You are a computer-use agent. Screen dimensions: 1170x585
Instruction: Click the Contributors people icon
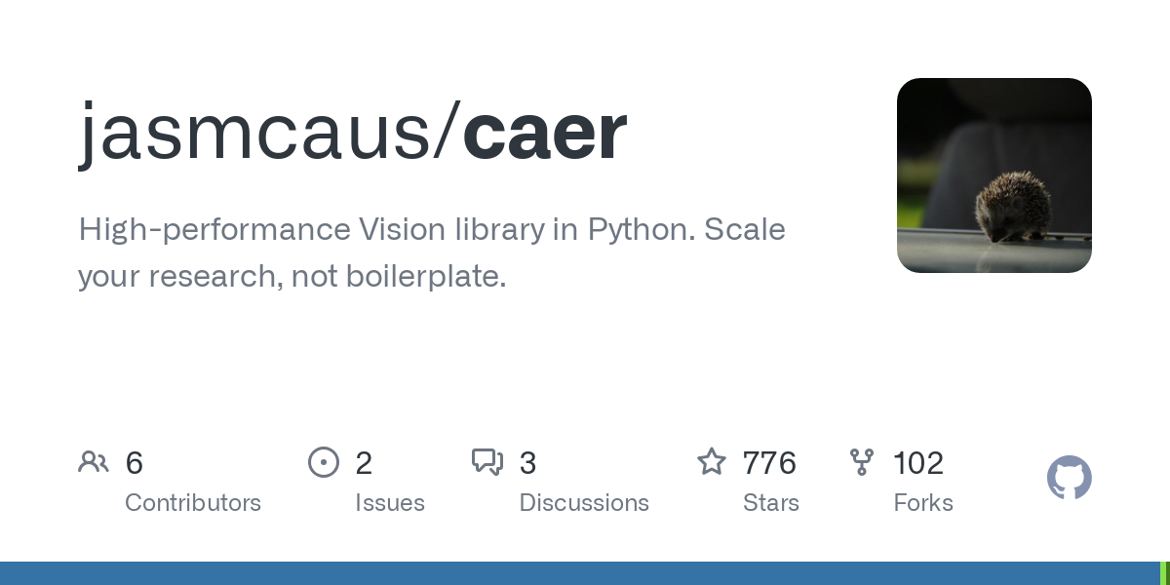[x=94, y=462]
